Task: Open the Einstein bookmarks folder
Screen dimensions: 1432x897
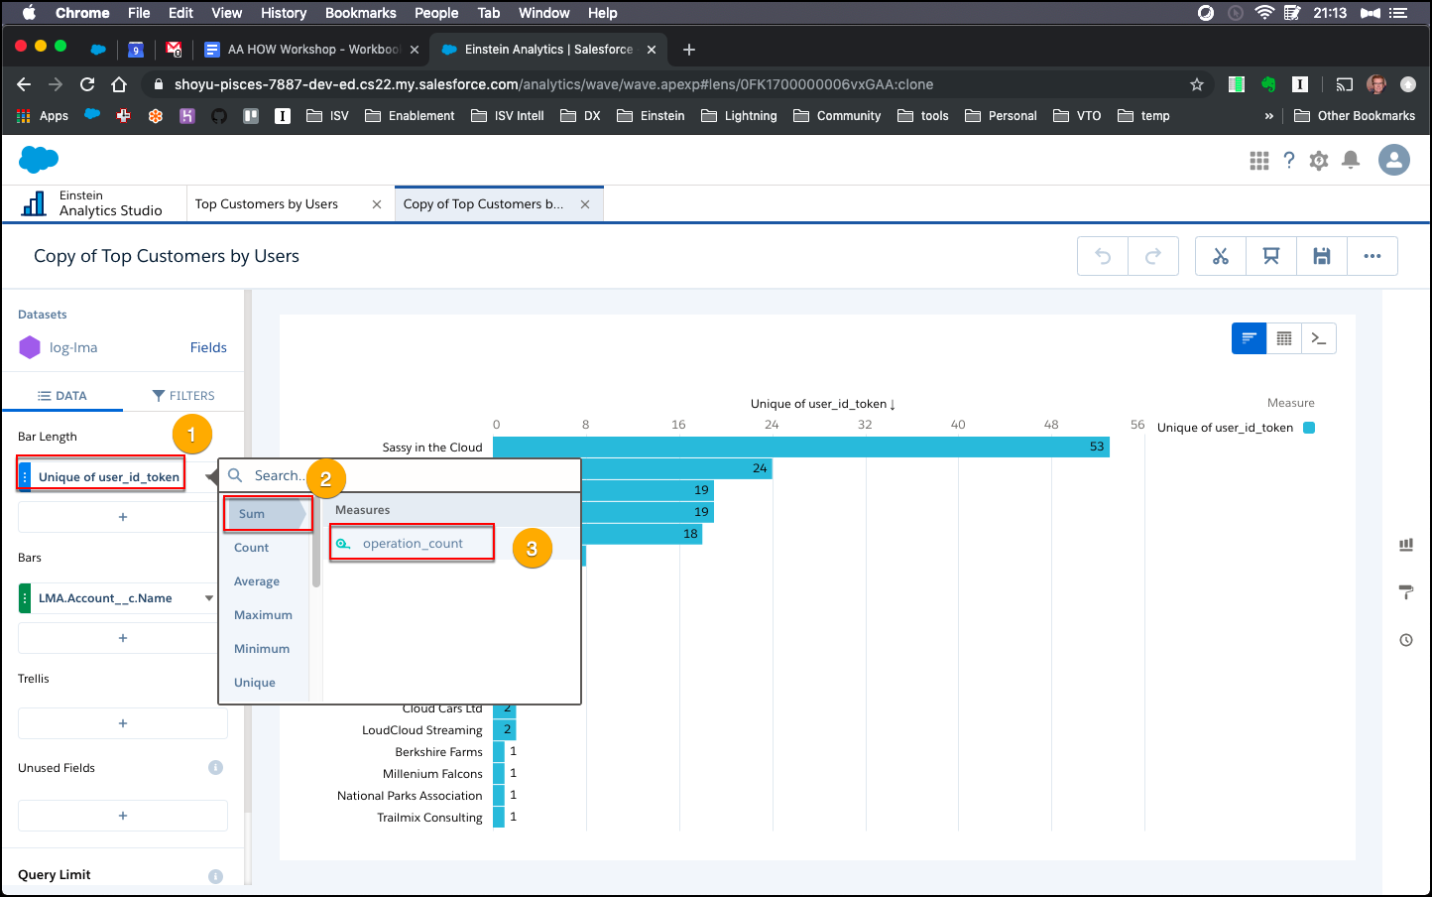Action: [x=651, y=116]
